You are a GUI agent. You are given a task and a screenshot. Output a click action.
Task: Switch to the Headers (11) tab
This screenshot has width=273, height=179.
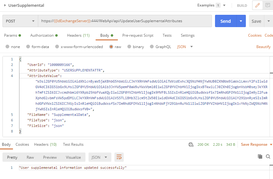coord(78,35)
